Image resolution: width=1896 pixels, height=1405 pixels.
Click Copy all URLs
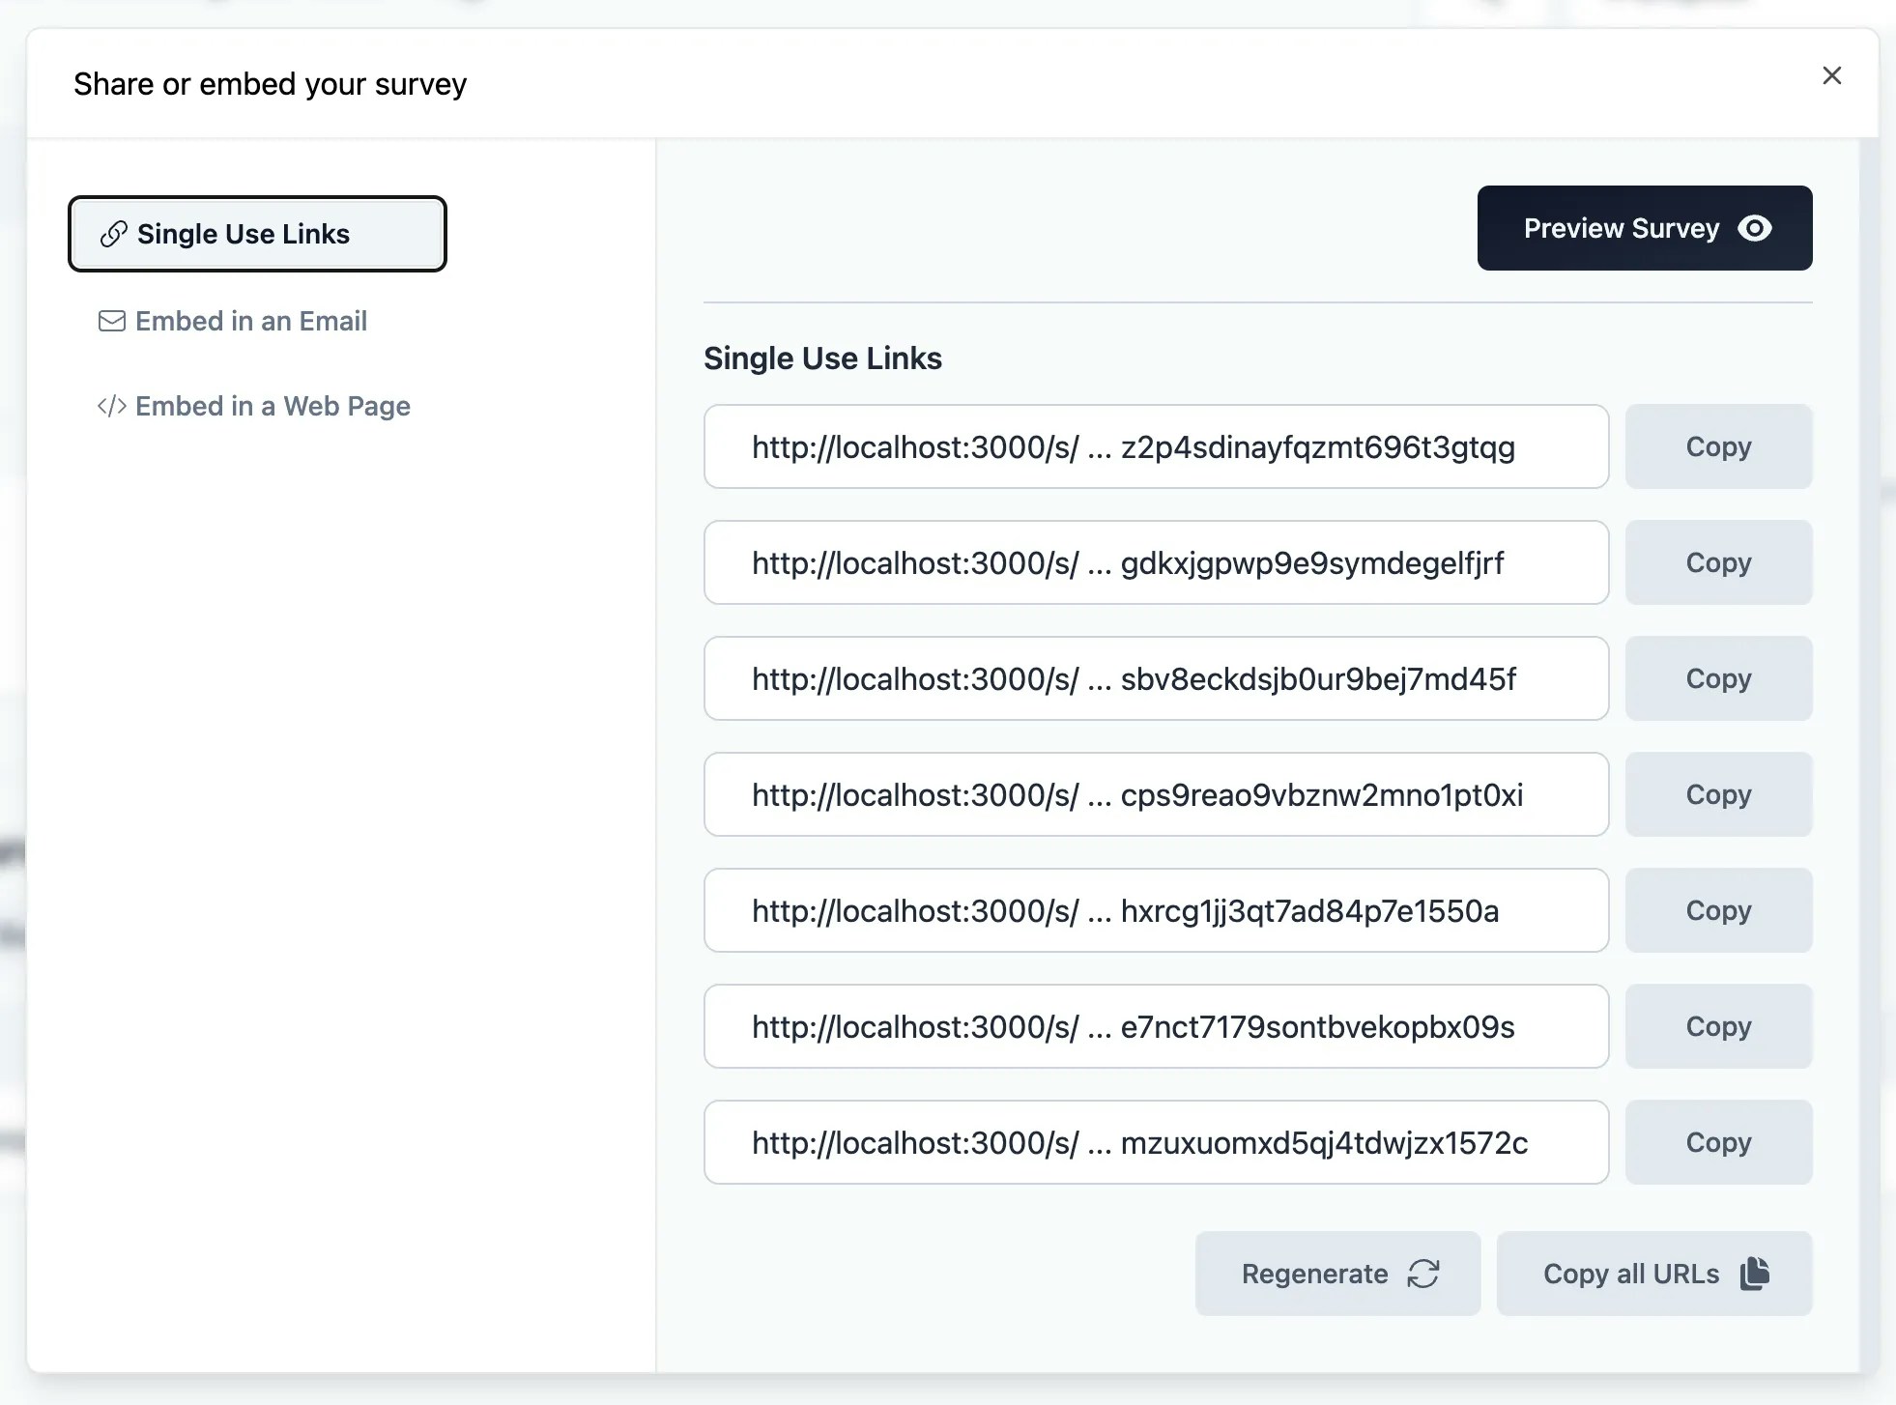pyautogui.click(x=1654, y=1274)
